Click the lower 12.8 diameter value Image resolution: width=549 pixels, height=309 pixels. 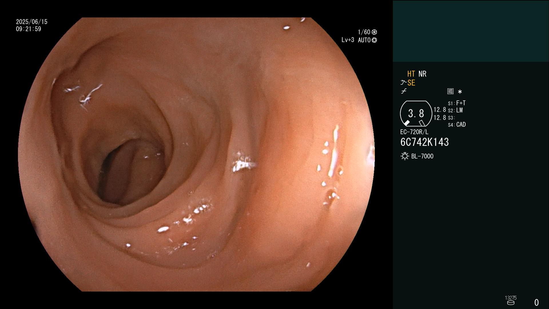[440, 118]
